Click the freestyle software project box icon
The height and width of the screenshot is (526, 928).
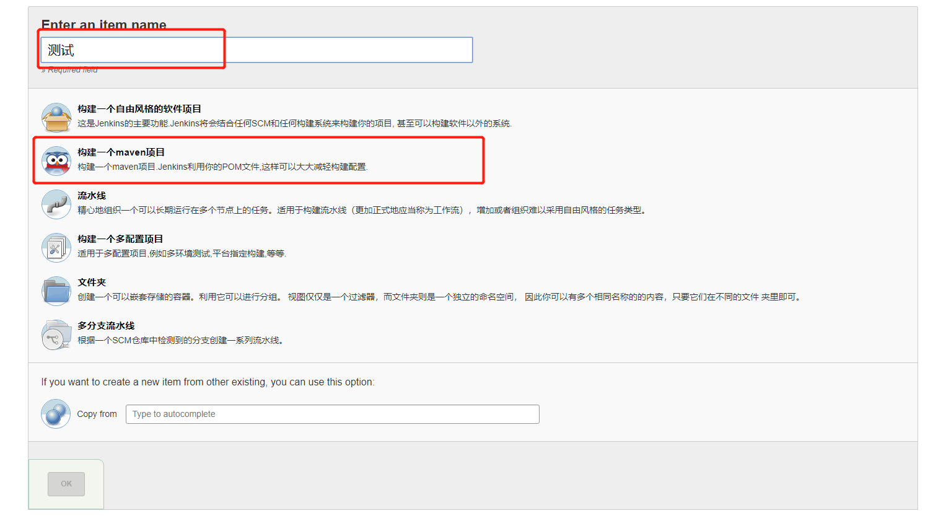(56, 118)
